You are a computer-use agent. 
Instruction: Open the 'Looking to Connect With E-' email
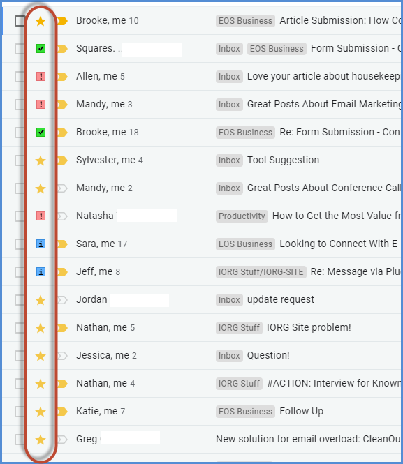(x=340, y=244)
